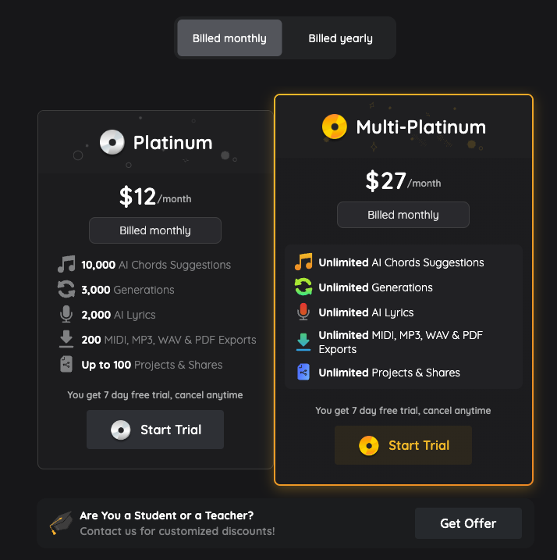Click the blue Projects & Shares icon
The image size is (557, 560).
(303, 373)
